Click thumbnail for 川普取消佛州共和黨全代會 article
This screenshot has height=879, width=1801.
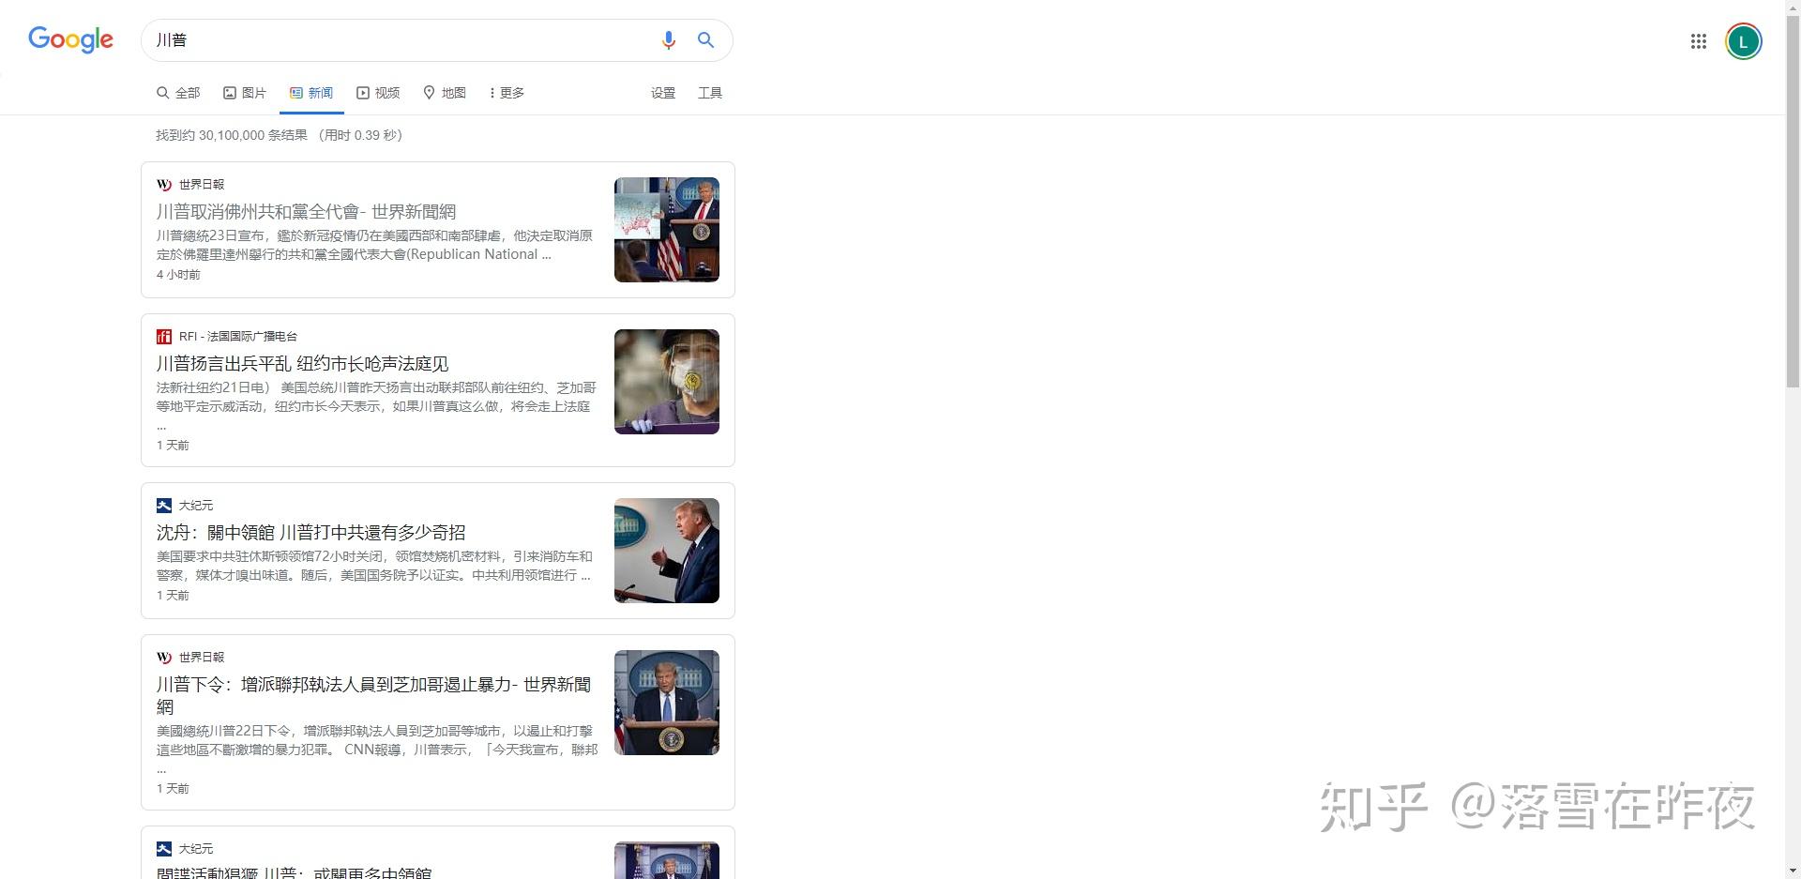point(667,230)
